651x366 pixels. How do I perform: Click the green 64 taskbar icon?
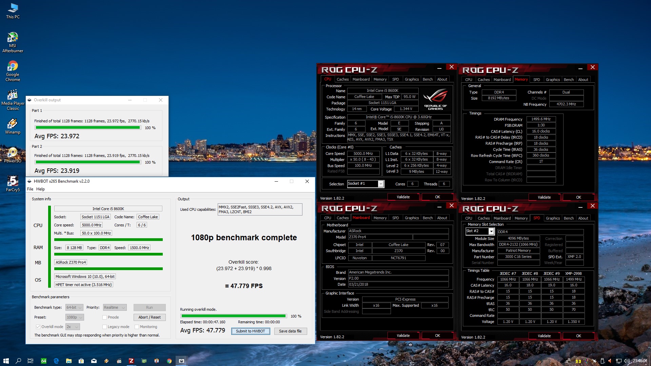[x=44, y=361]
